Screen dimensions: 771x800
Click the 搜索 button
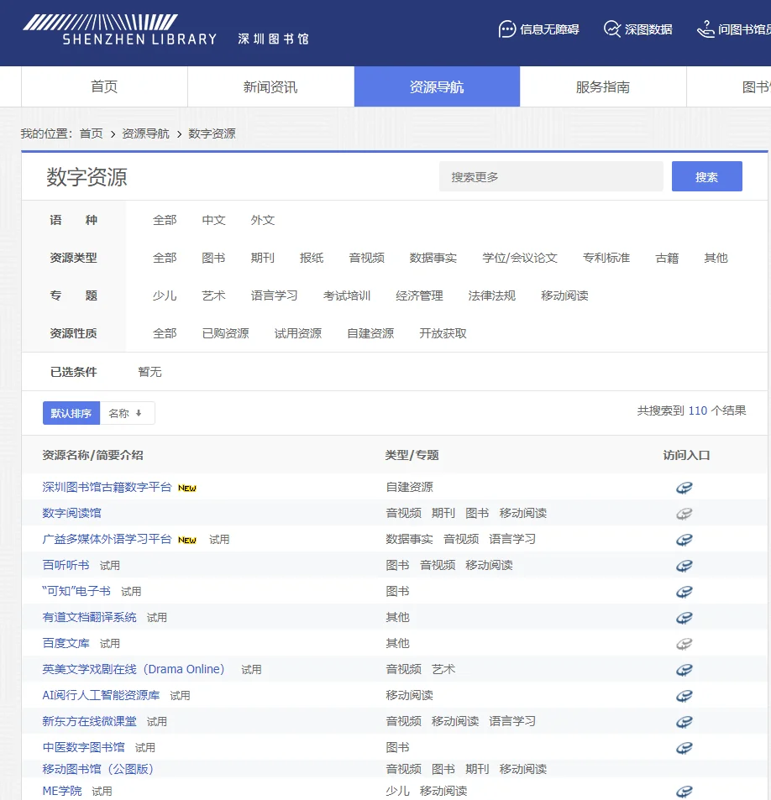[706, 176]
